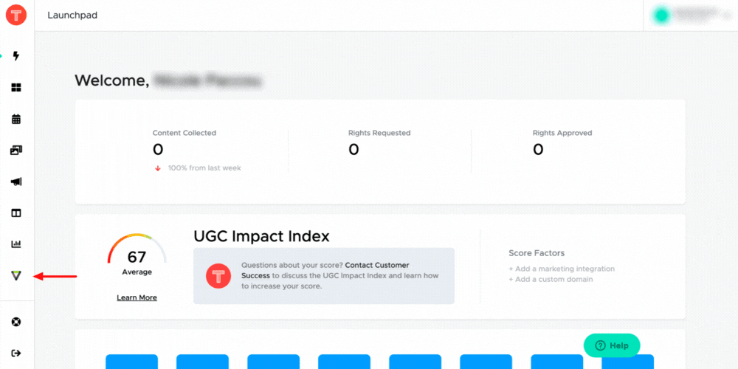Open the green Help button
The image size is (738, 369).
pos(612,345)
